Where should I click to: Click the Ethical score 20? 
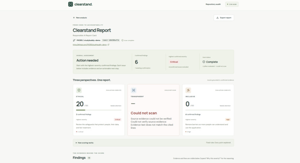pos(80,104)
